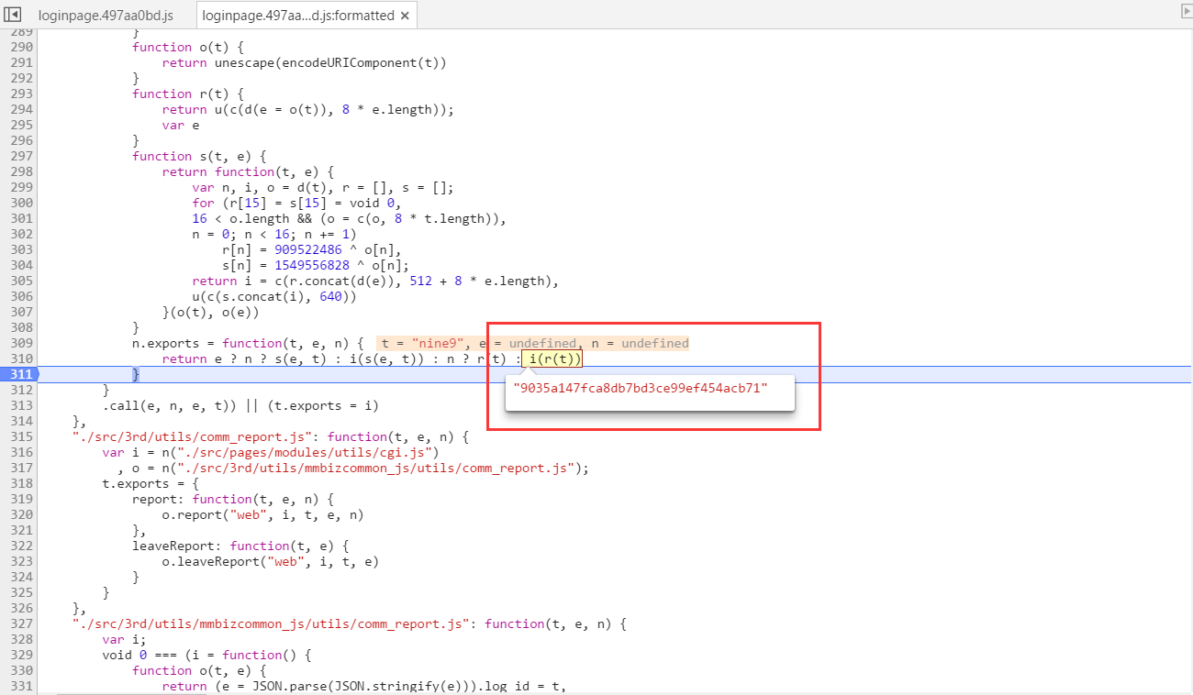Set a breakpoint on line number 294

click(22, 109)
